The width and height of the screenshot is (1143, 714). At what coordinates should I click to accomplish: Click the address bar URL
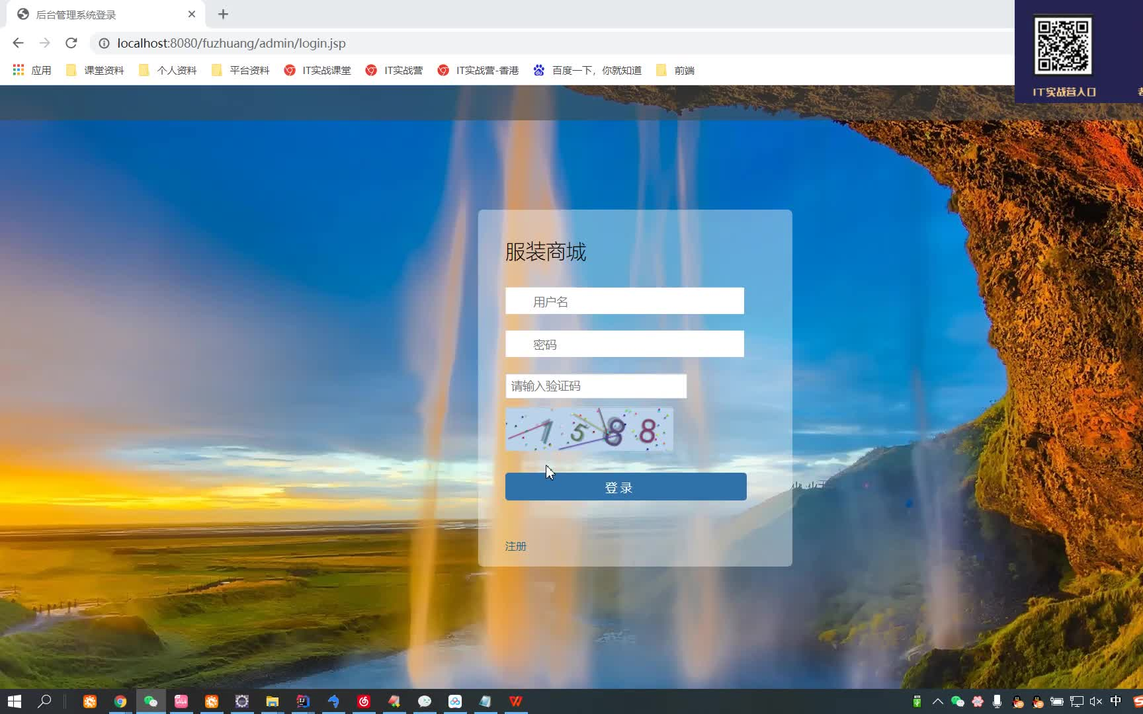click(232, 43)
